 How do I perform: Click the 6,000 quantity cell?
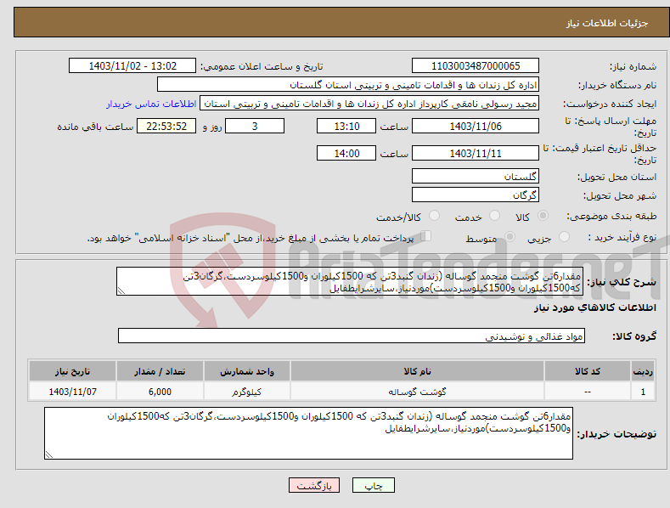tap(160, 392)
